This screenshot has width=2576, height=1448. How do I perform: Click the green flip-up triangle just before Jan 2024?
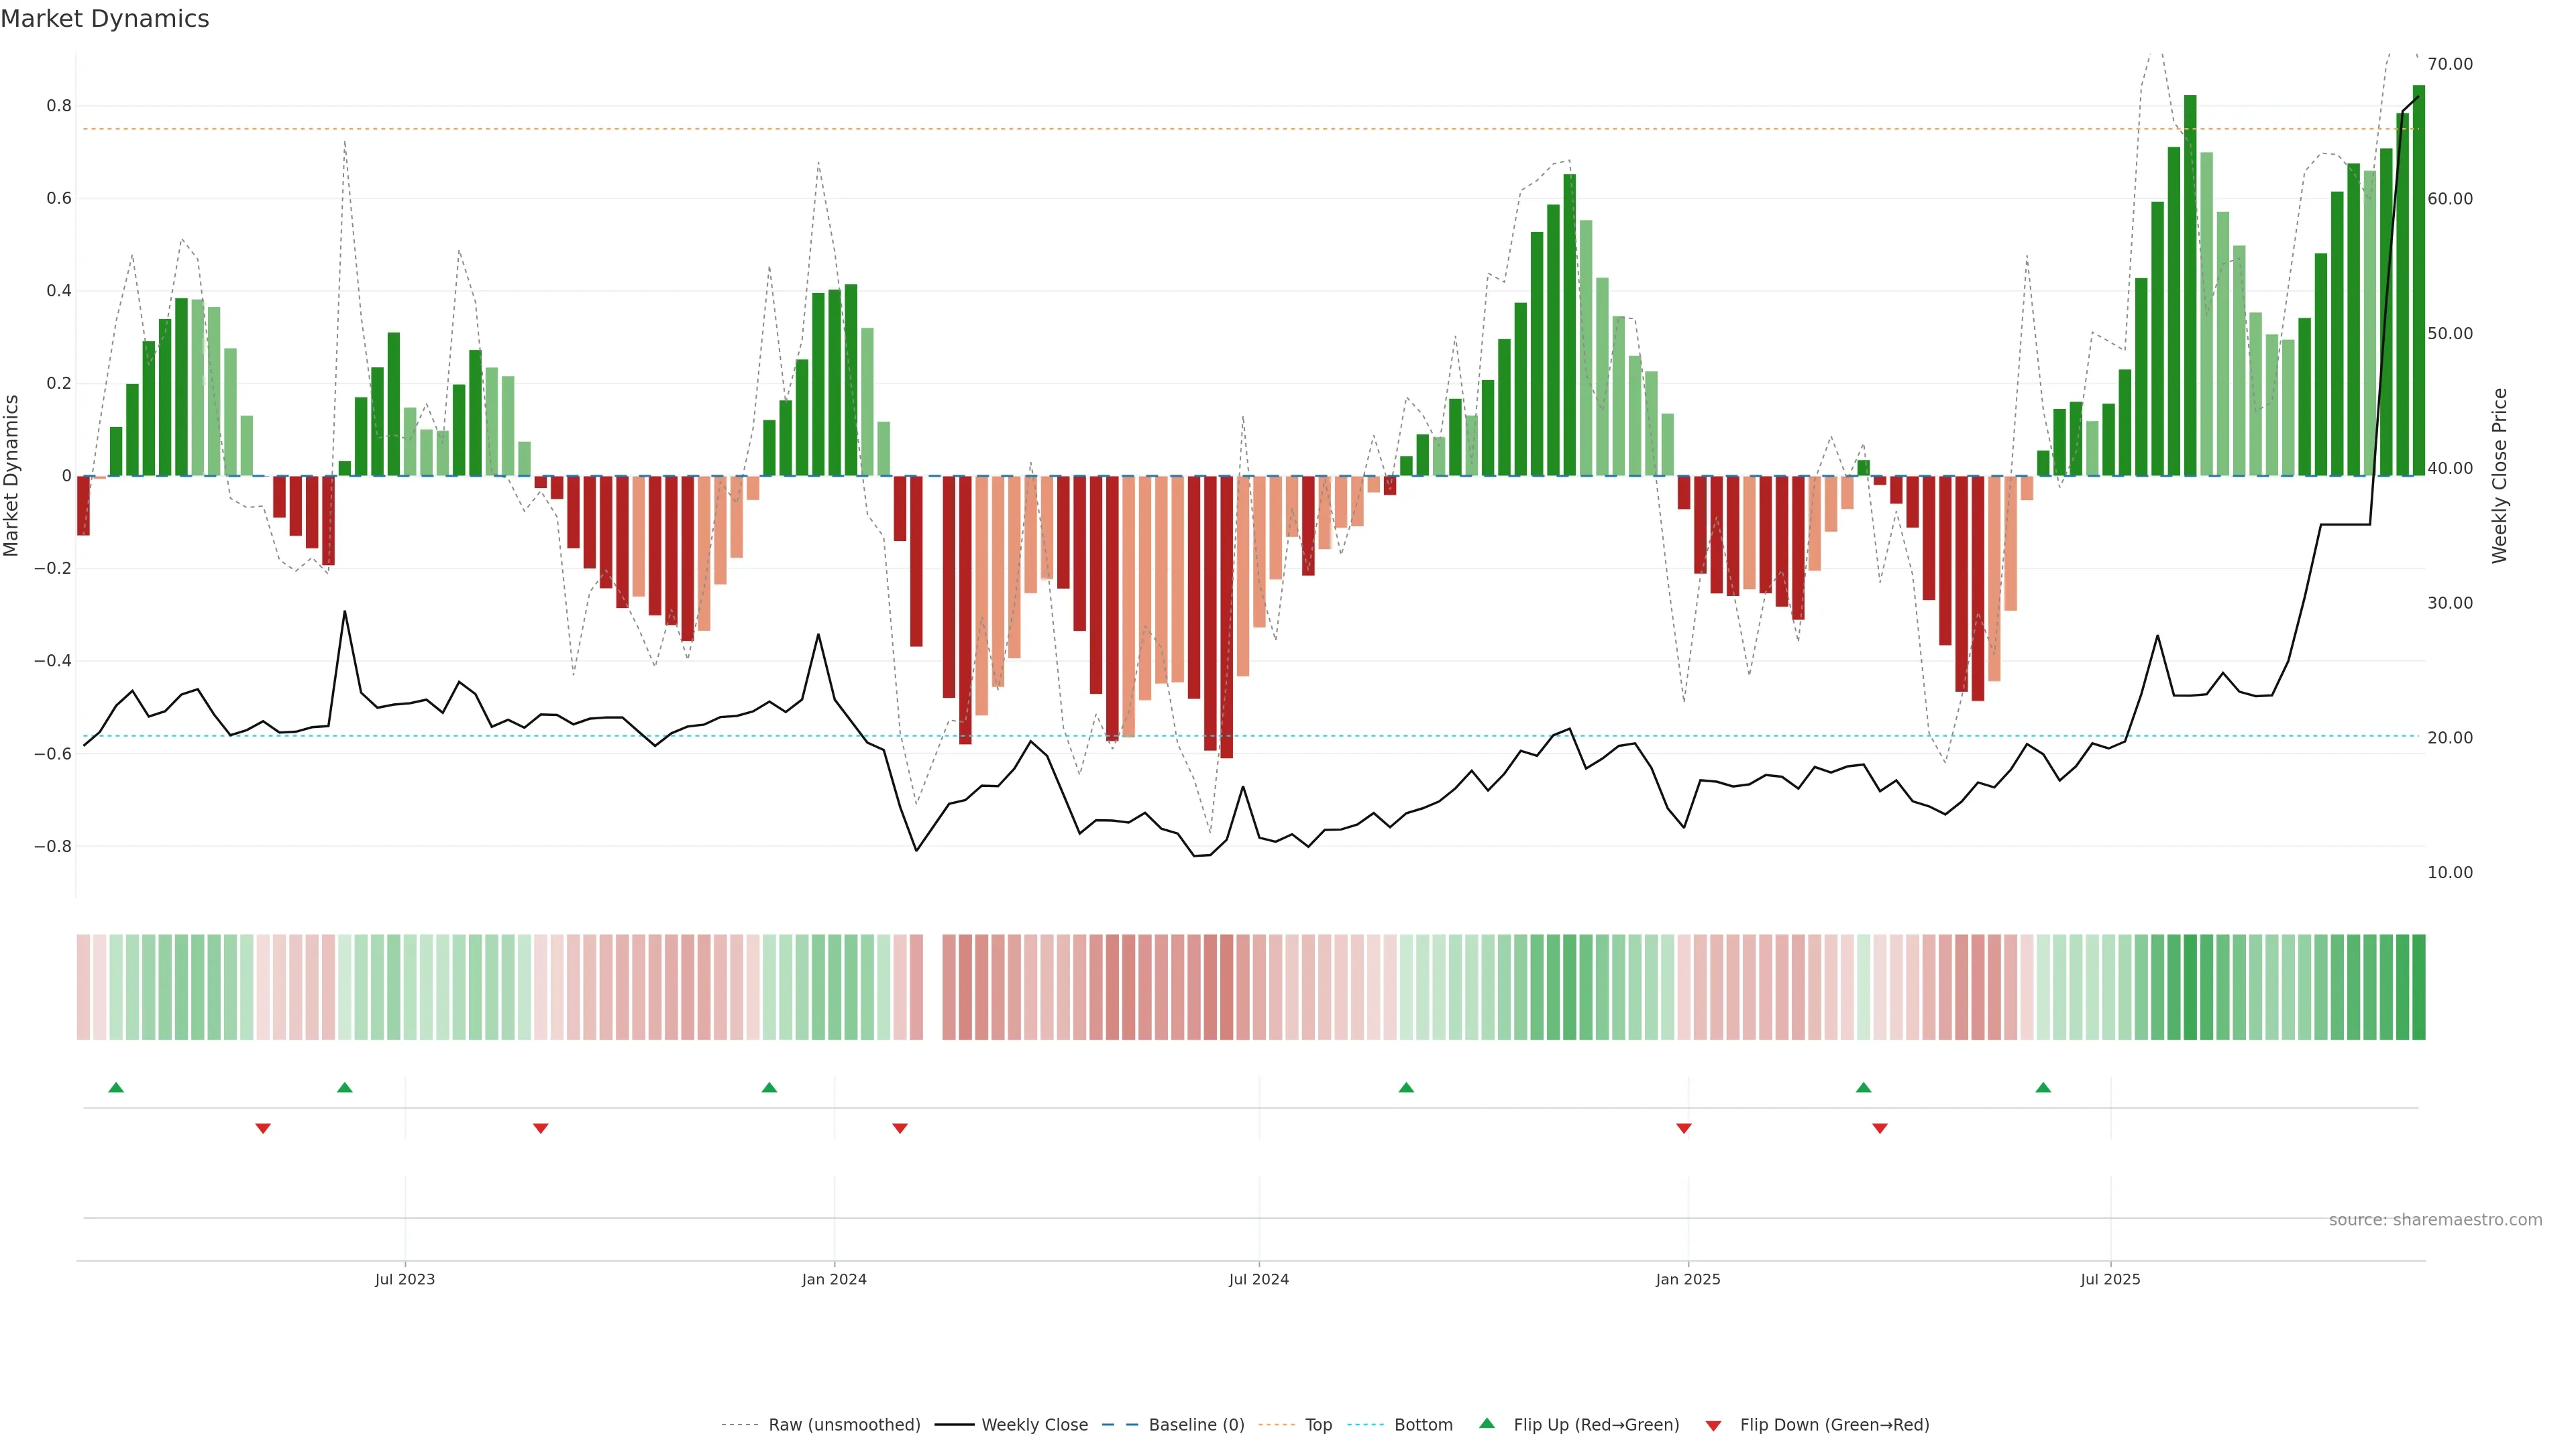[x=769, y=1087]
